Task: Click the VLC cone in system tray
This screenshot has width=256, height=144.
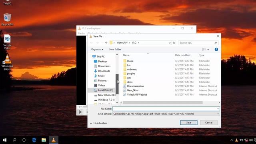Action: click(x=236, y=140)
